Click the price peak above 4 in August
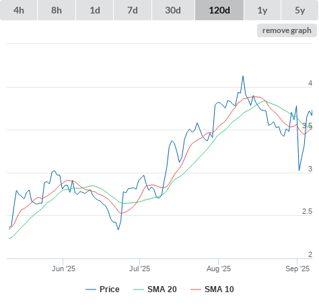Screen dimensions: 319x307 click(x=243, y=76)
